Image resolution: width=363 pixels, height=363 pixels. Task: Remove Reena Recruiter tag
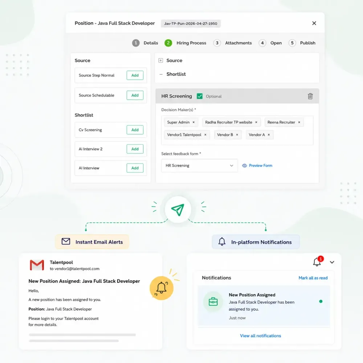(x=299, y=122)
